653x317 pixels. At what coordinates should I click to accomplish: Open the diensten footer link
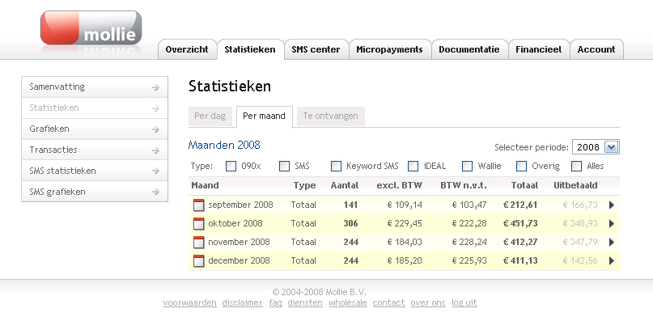pyautogui.click(x=305, y=303)
